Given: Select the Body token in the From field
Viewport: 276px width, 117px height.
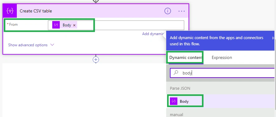Looking at the screenshot, I should [65, 25].
